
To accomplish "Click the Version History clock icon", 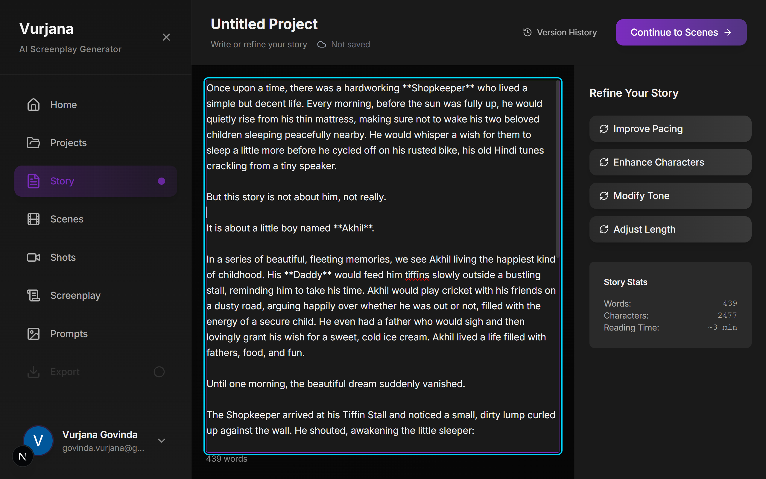I will [x=527, y=32].
